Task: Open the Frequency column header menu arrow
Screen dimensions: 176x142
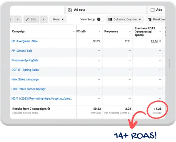Action: 130,32
